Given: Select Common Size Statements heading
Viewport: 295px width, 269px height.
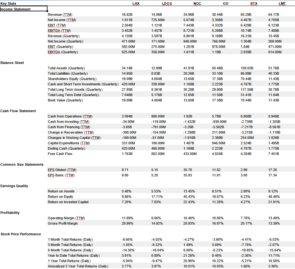Looking at the screenshot, I should point(22,164).
